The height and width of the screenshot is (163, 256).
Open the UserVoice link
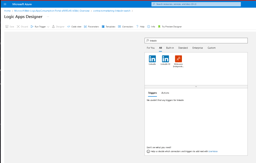click(x=213, y=151)
